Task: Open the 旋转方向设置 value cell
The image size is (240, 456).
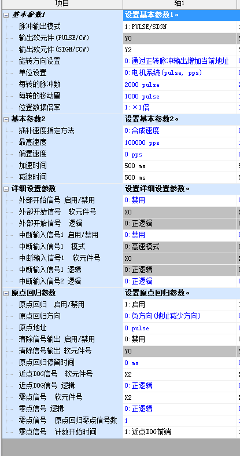Action: [x=180, y=61]
